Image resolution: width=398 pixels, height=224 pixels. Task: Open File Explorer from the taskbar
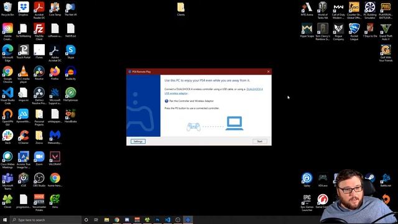click(x=106, y=220)
